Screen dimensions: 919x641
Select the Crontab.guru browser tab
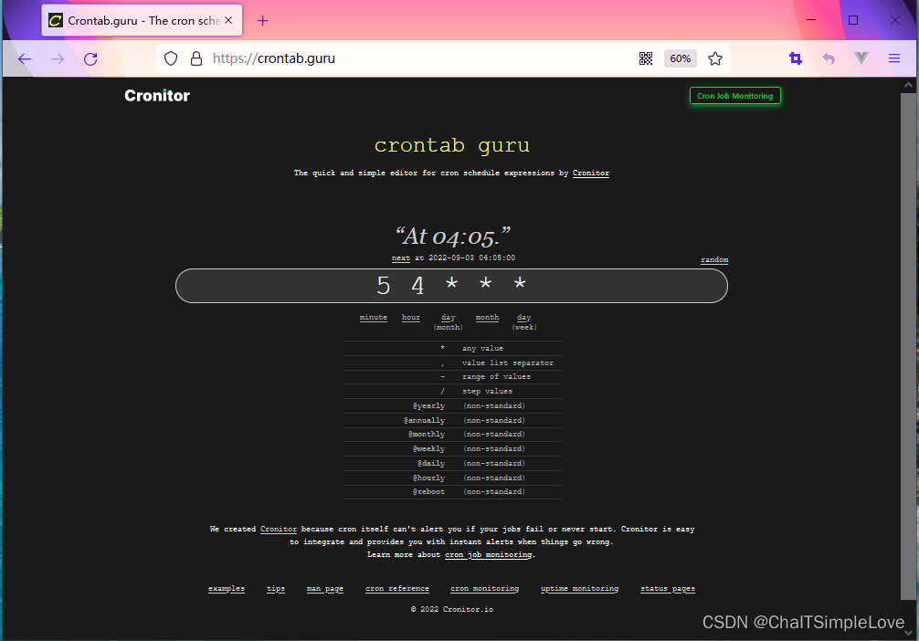click(142, 20)
